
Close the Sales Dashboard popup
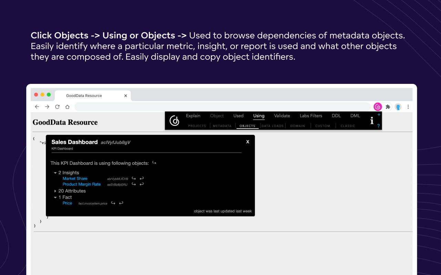click(x=247, y=142)
